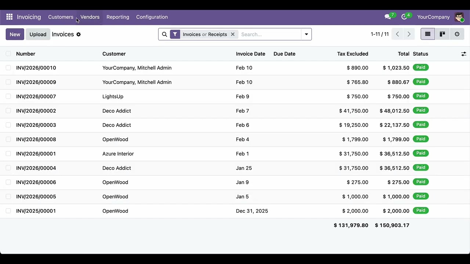The height and width of the screenshot is (264, 470).
Task: Open invoice INV/2026/00010
Action: (36, 68)
